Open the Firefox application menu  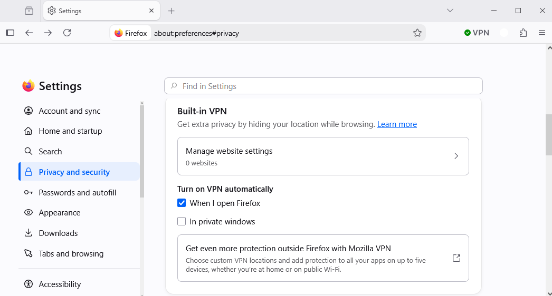tap(542, 33)
